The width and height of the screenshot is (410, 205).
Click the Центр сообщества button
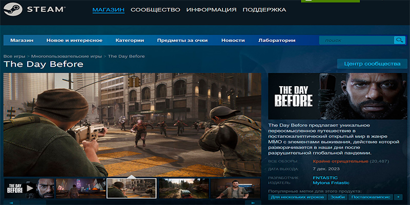372,64
